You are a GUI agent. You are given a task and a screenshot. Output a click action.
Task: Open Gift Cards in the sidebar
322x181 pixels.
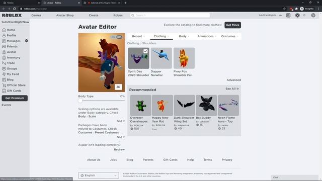click(12, 90)
